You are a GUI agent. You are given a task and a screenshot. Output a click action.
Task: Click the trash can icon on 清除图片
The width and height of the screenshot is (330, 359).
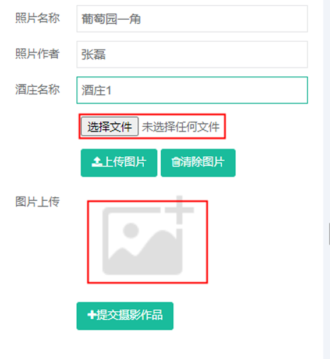[x=176, y=162]
